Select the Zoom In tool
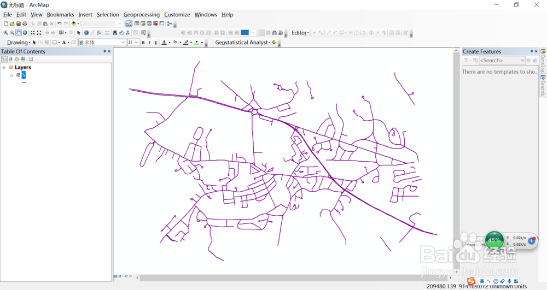Viewport: 547px width, 290px height. click(x=5, y=33)
